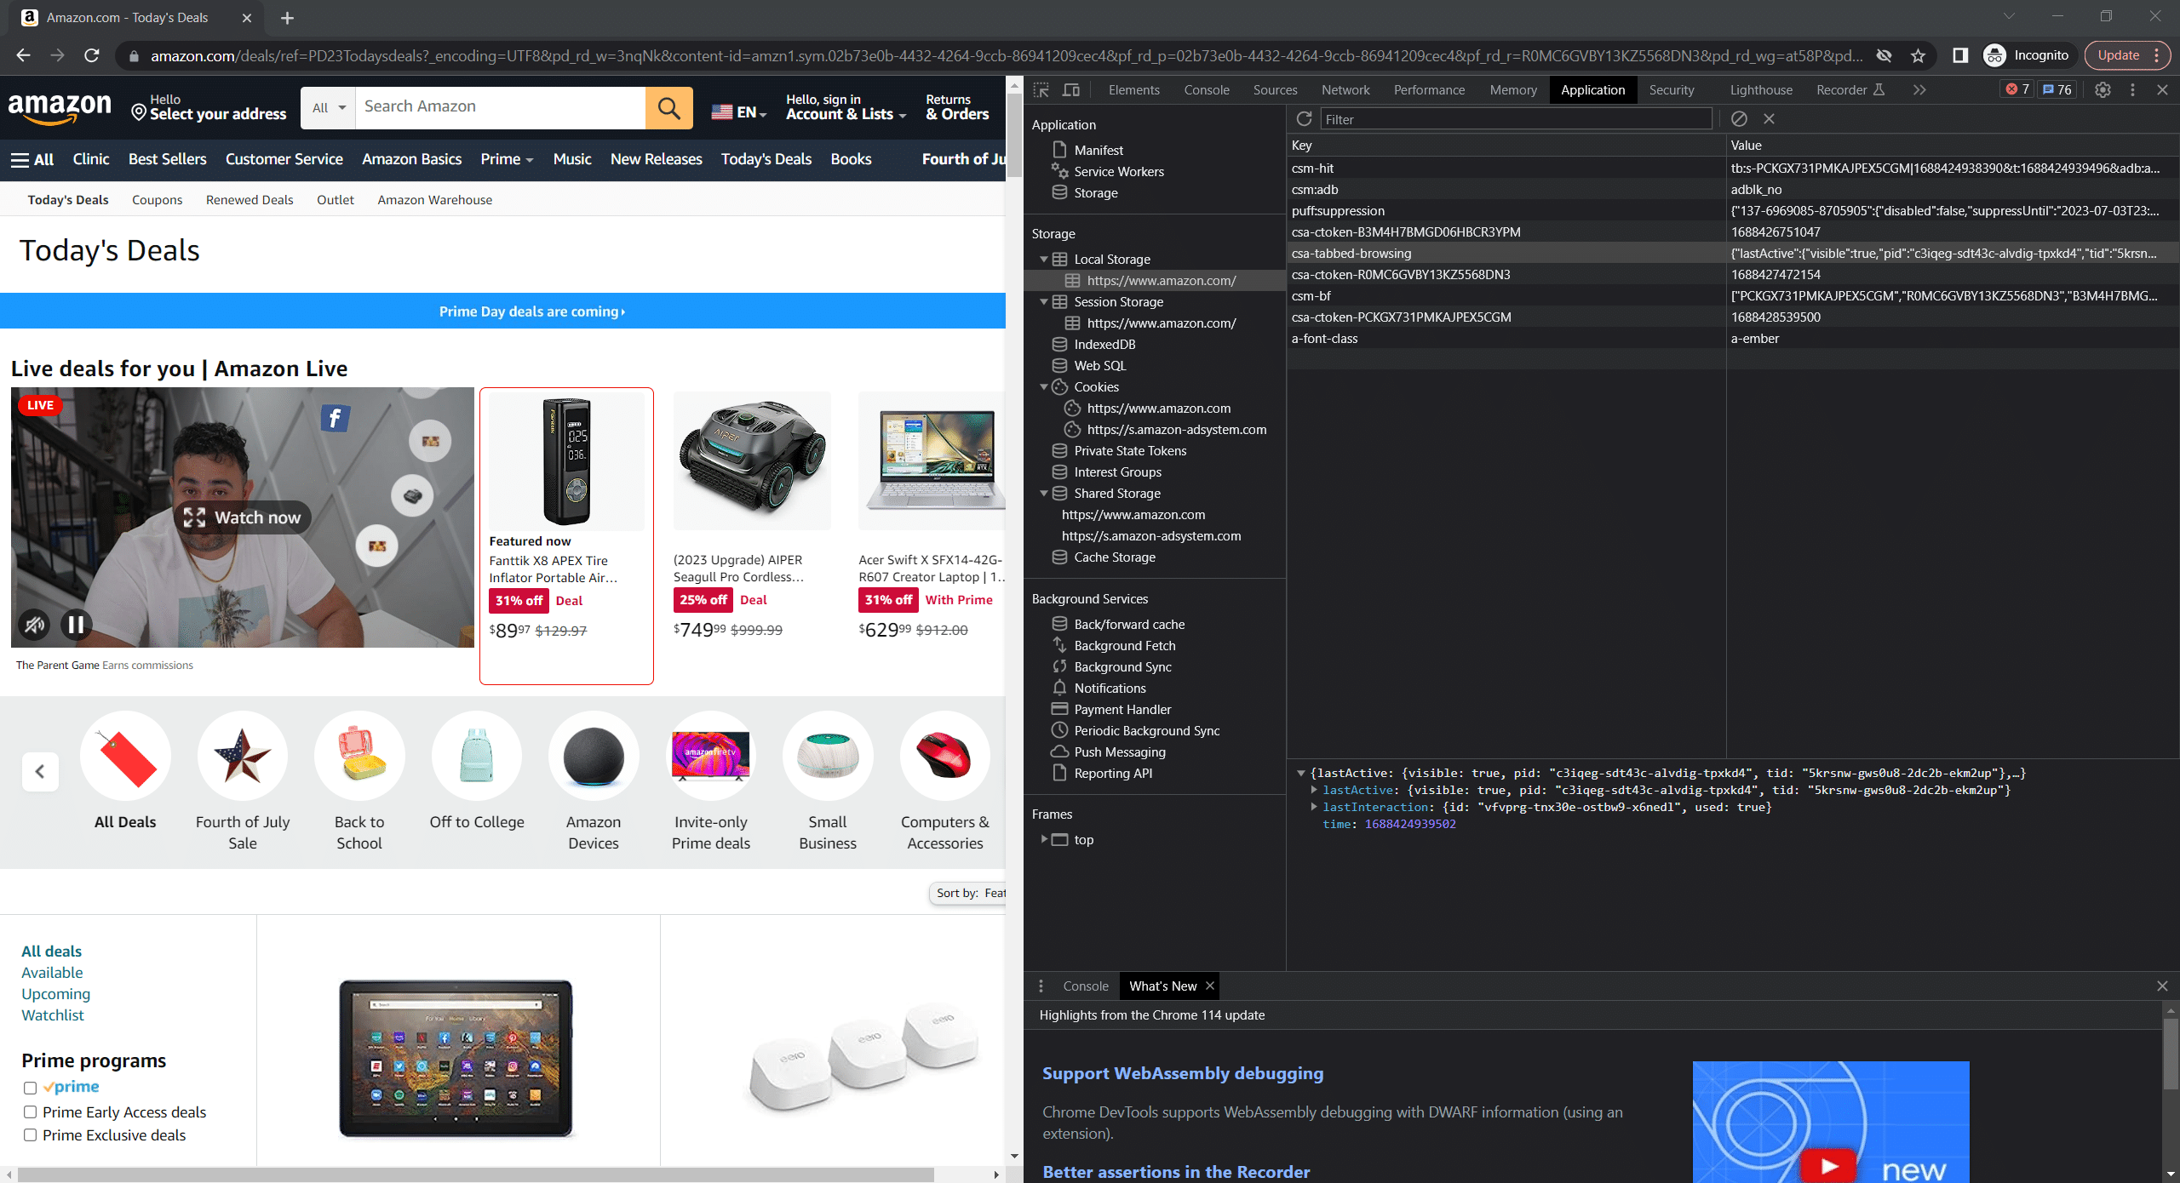This screenshot has width=2180, height=1183.
Task: Open the DevTools more options kebab menu
Action: (2132, 90)
